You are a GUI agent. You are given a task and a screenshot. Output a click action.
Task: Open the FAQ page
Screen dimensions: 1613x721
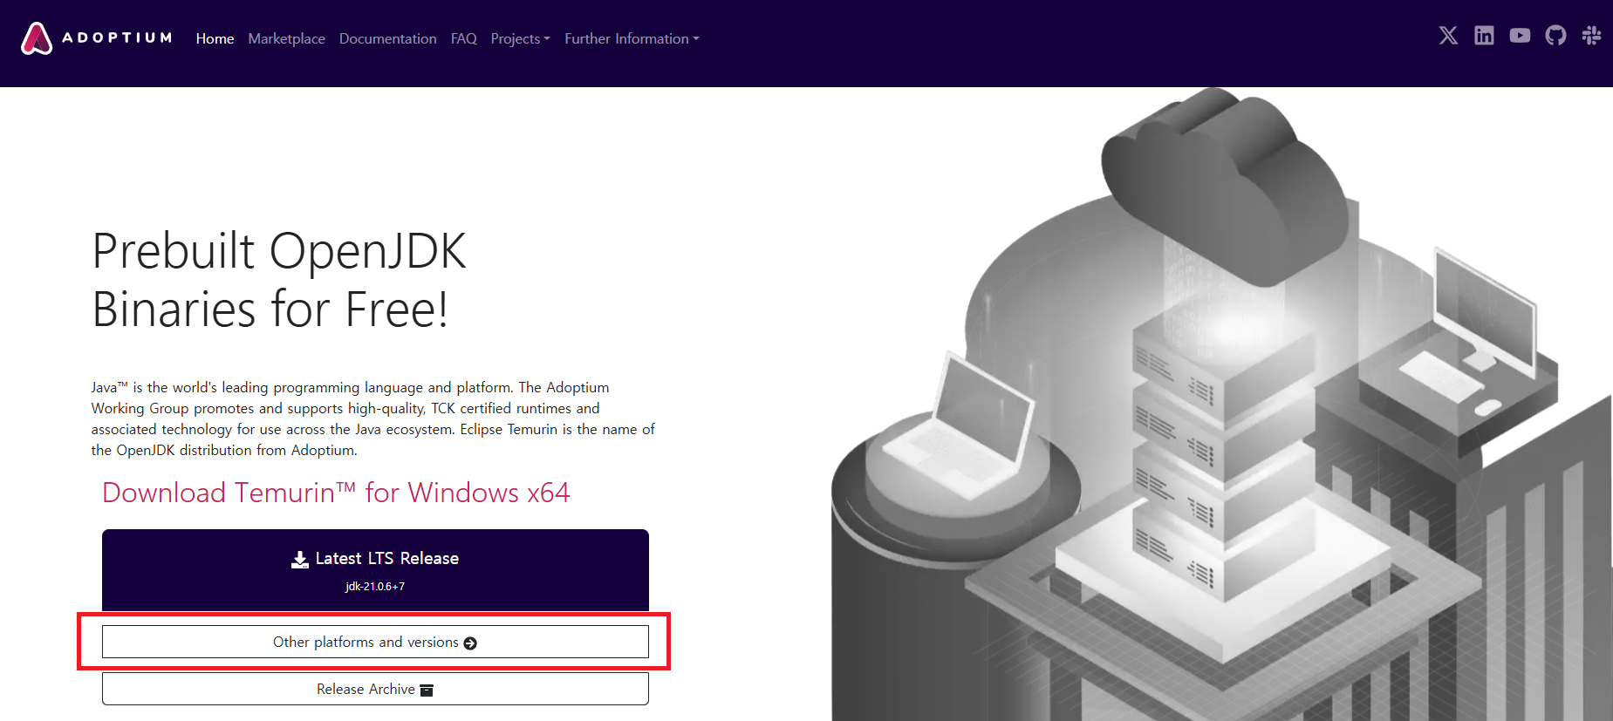point(463,38)
